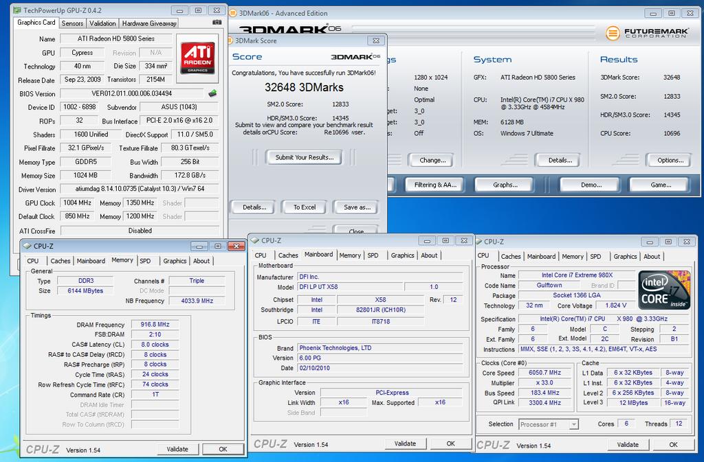Open the Processor #1 selection dropdown
Image resolution: width=704 pixels, height=462 pixels.
tap(573, 424)
